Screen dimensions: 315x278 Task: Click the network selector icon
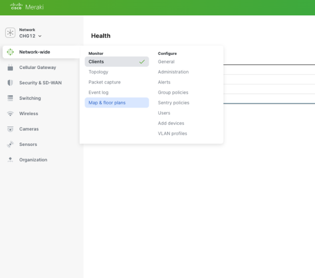click(x=10, y=33)
